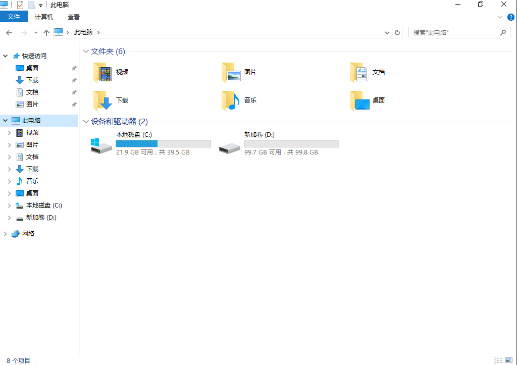517x365 pixels.
Task: Open the 文档 folder in the main pane
Action: [x=368, y=72]
